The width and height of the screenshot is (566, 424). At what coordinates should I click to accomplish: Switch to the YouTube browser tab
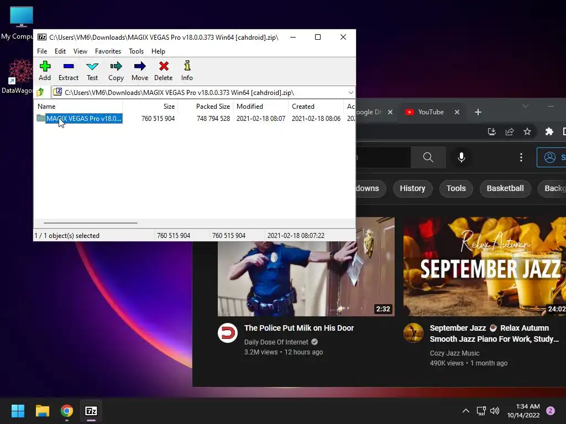click(x=430, y=112)
